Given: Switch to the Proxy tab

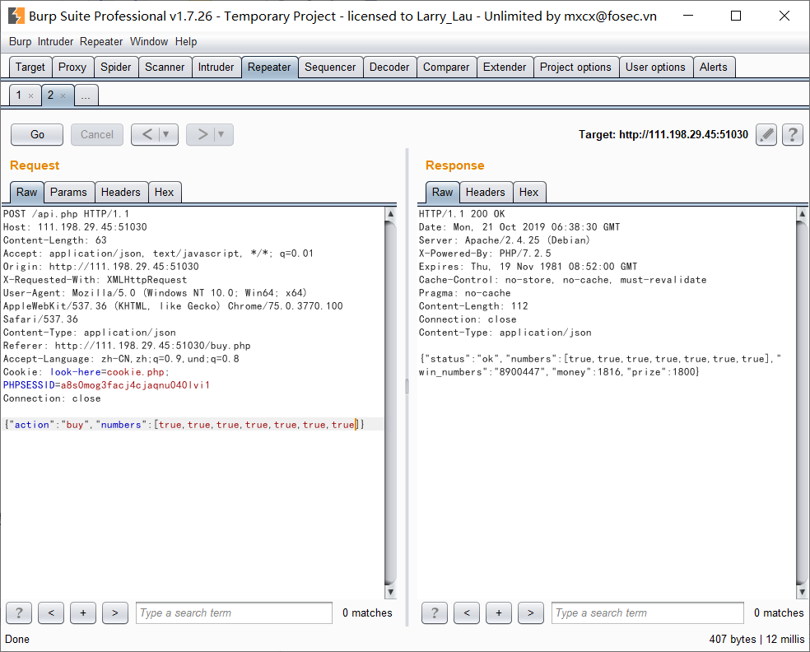Looking at the screenshot, I should point(72,68).
